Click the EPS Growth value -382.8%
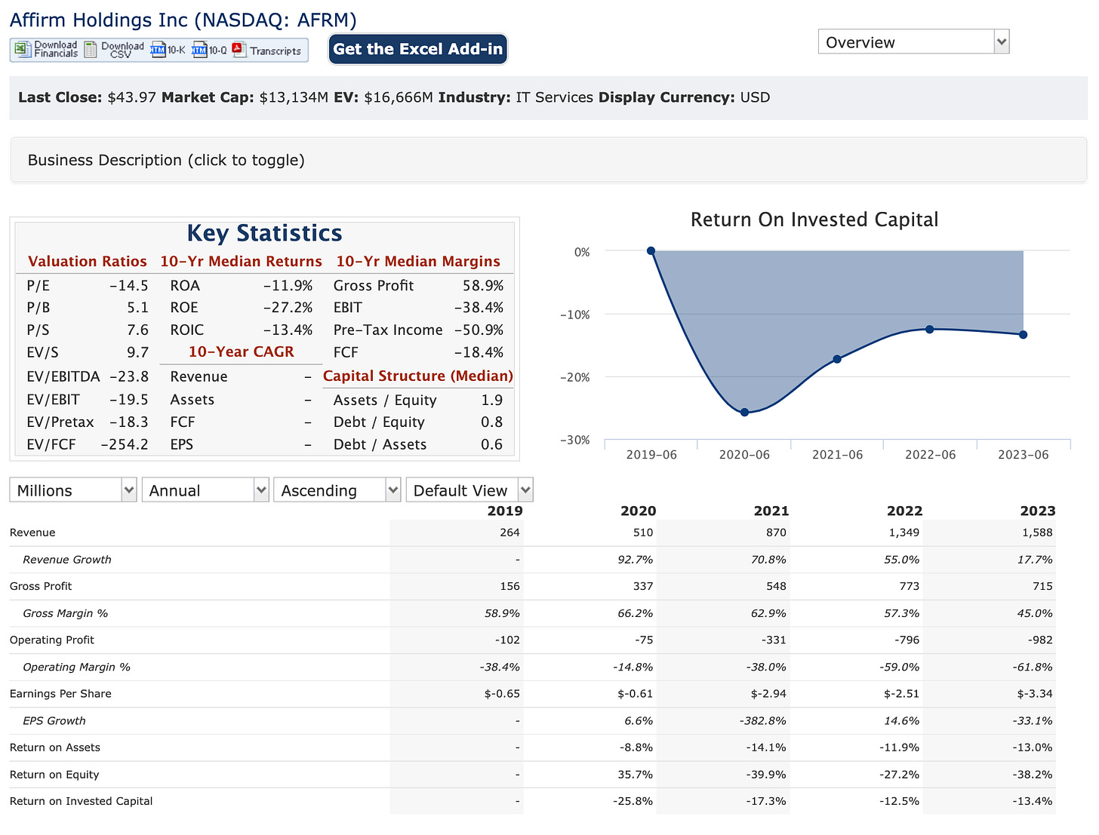Viewport: 1099px width, 835px height. pyautogui.click(x=764, y=720)
